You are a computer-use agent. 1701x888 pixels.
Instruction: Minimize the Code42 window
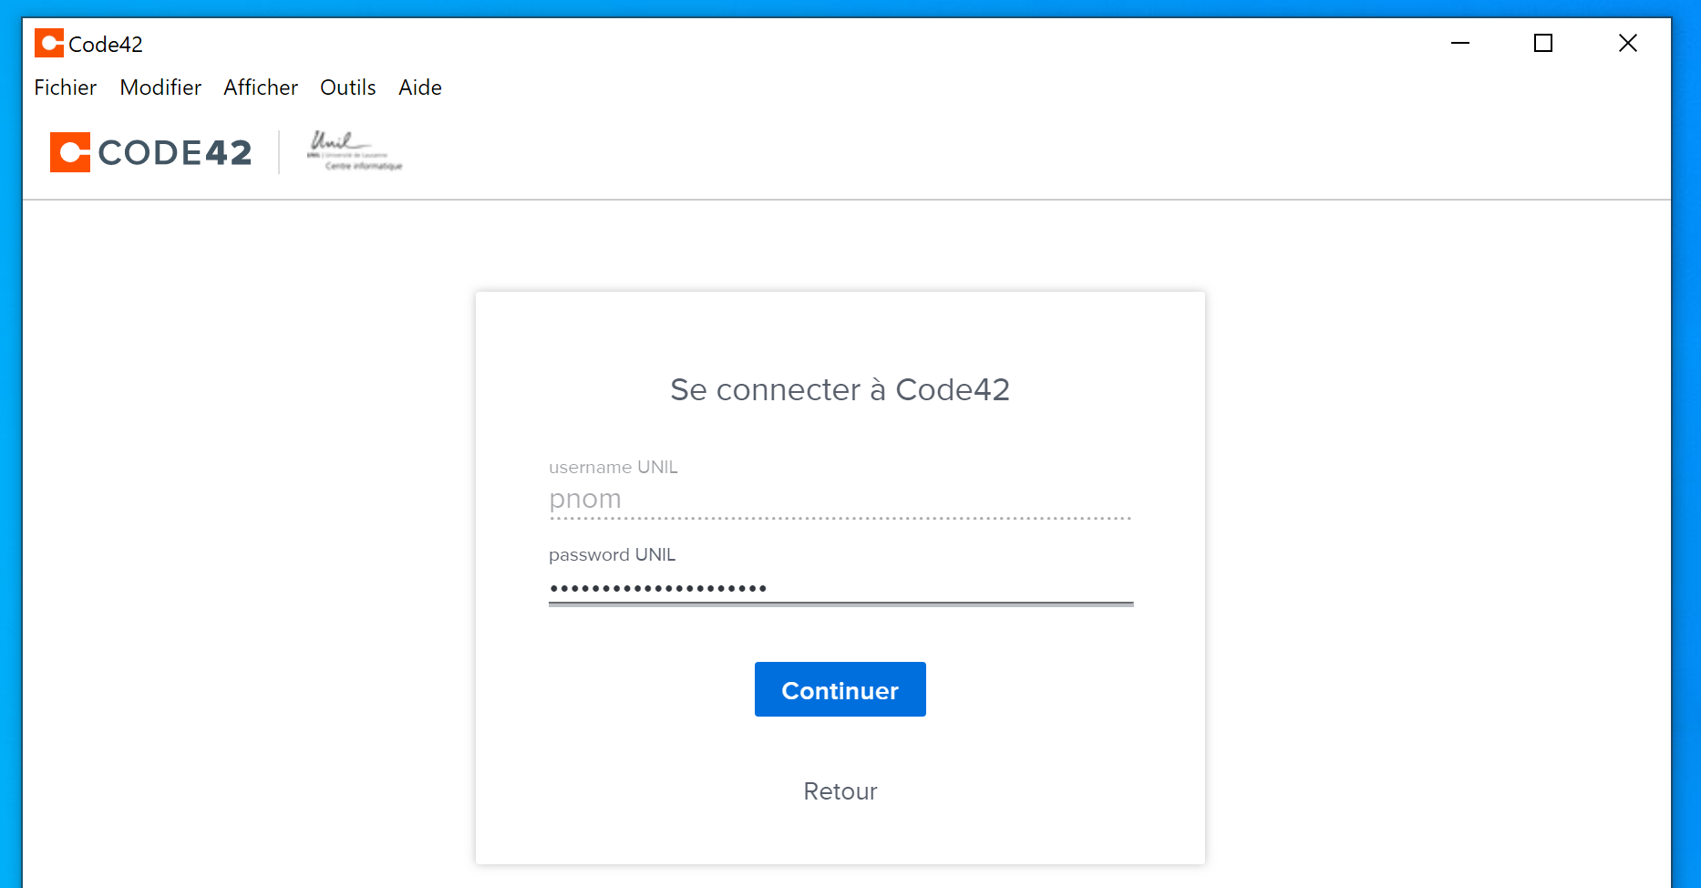click(1460, 43)
